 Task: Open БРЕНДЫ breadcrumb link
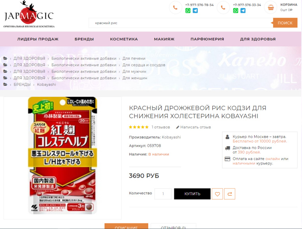coord(22,85)
